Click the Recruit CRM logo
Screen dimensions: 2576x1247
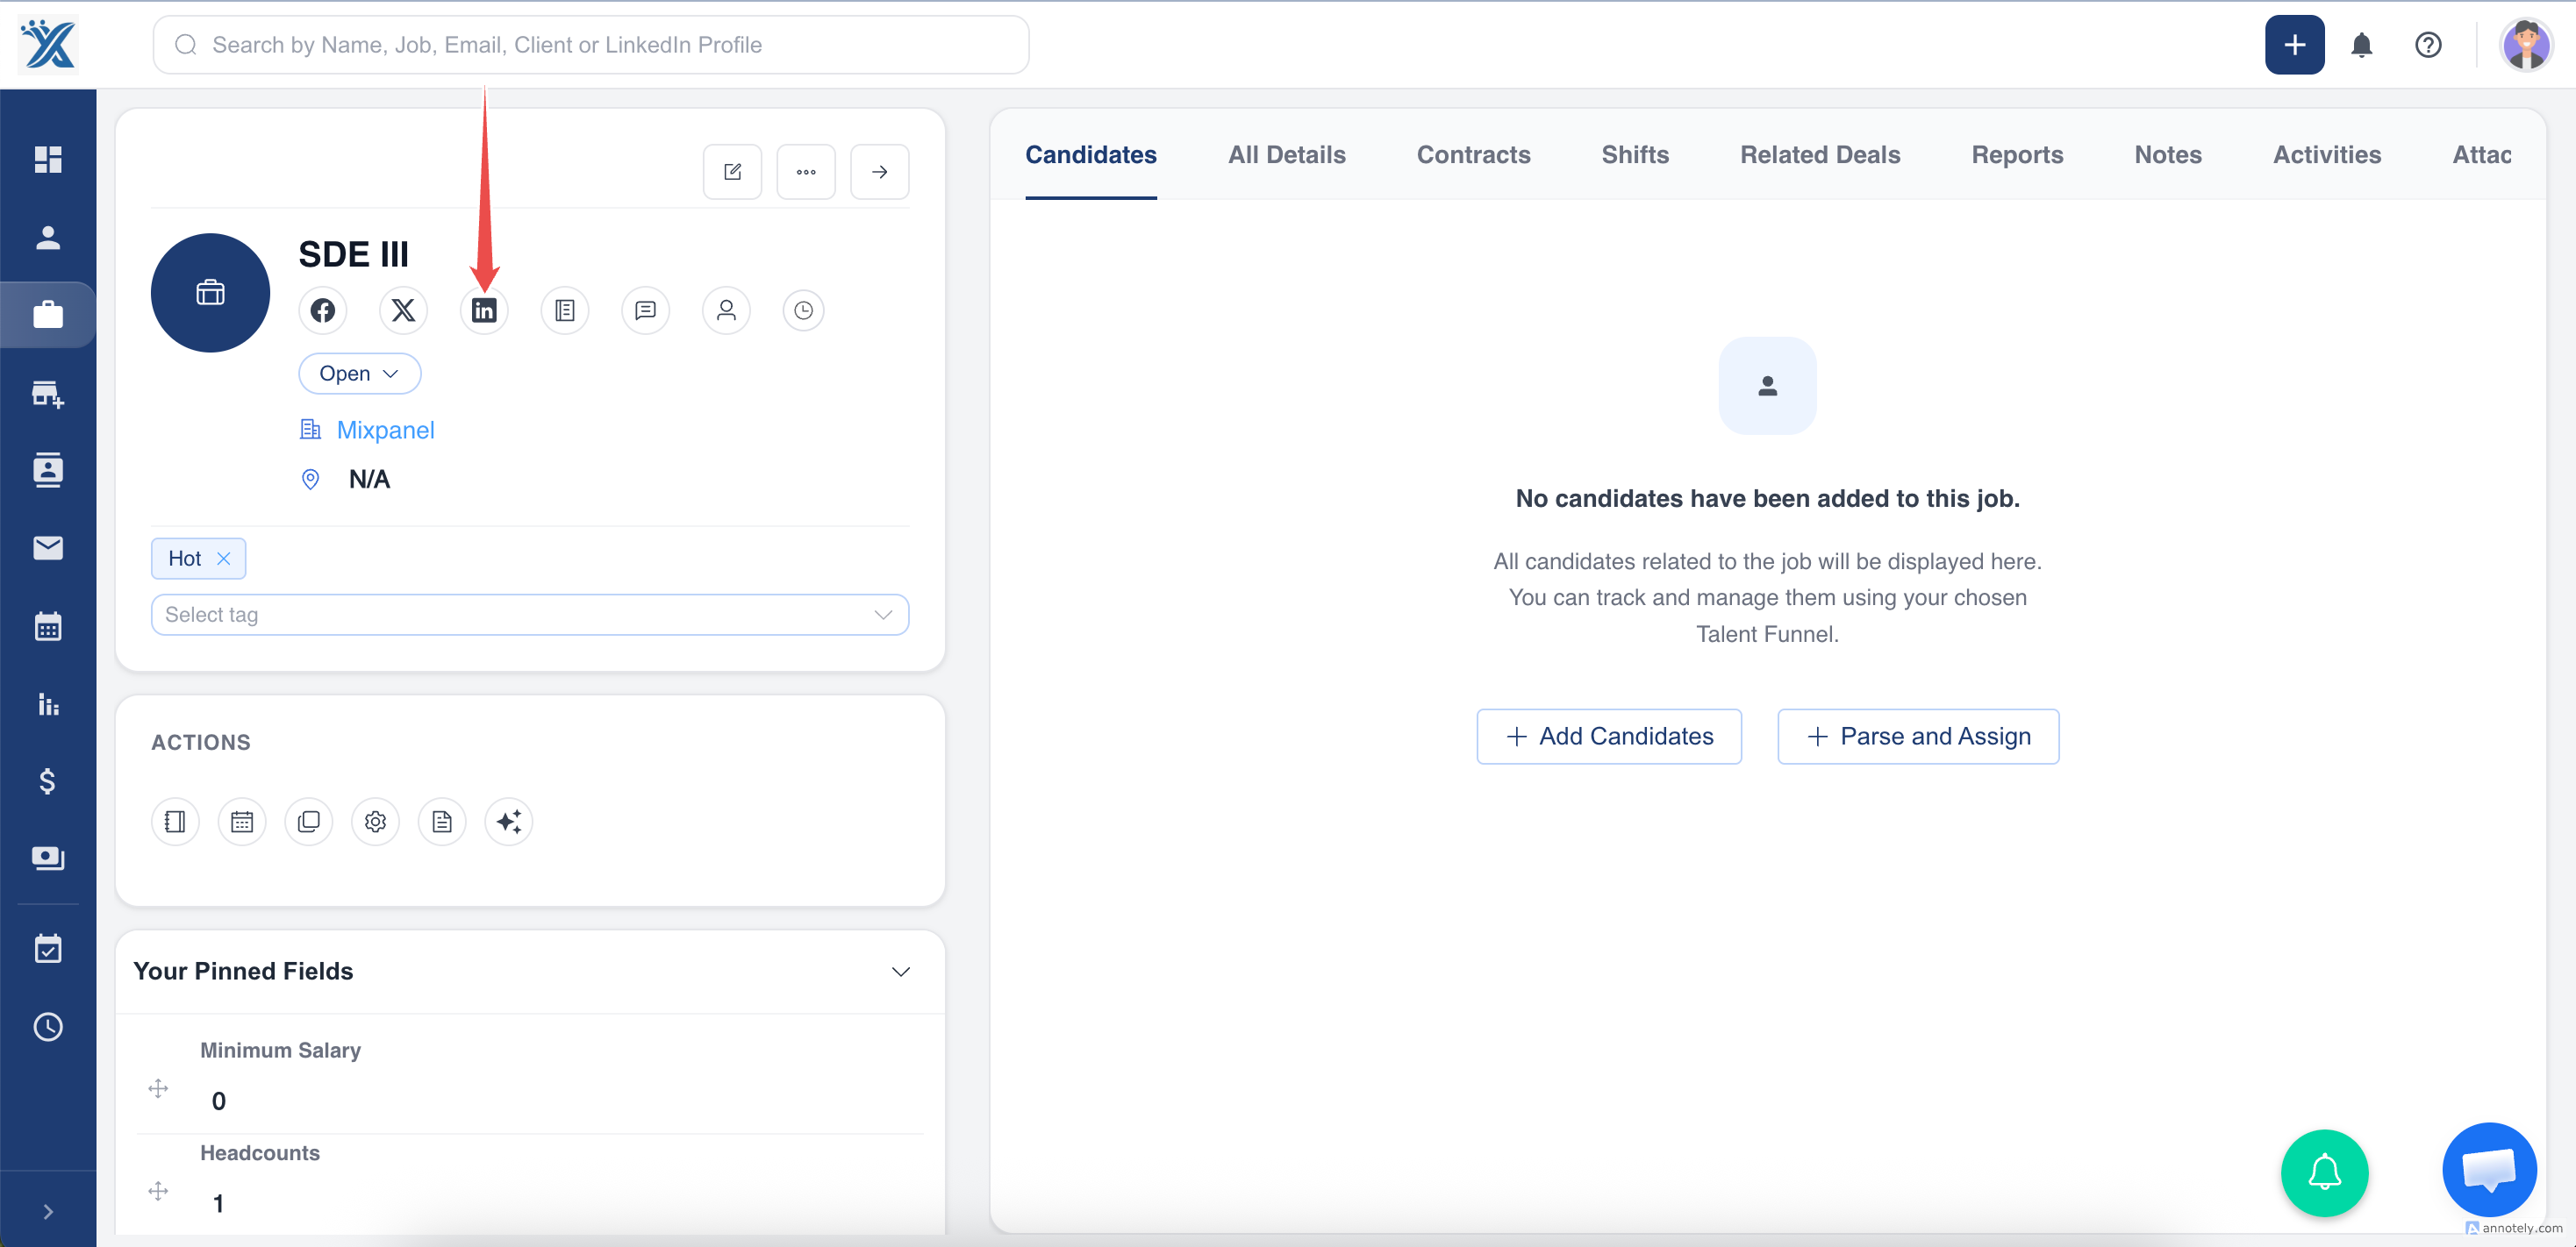point(48,45)
